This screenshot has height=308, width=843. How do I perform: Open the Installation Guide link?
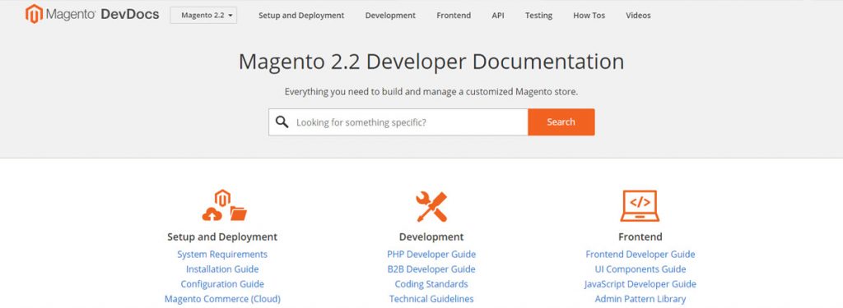[x=222, y=269]
